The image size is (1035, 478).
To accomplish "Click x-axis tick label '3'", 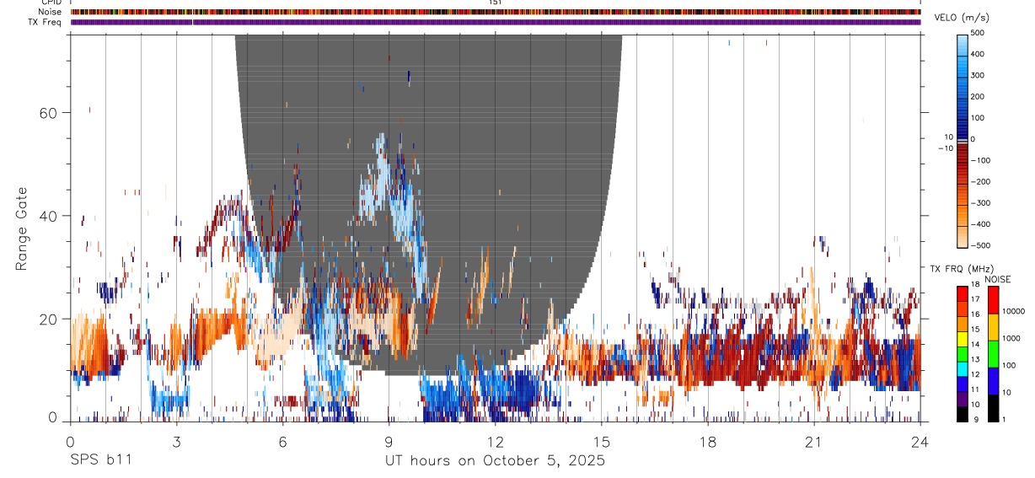I will point(176,442).
